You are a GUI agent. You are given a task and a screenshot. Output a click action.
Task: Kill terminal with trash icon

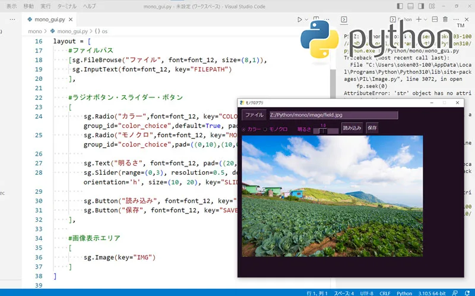point(445,20)
